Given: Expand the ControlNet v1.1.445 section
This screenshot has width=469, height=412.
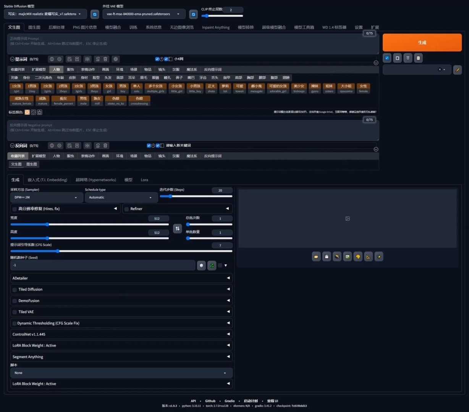Looking at the screenshot, I should click(x=121, y=334).
